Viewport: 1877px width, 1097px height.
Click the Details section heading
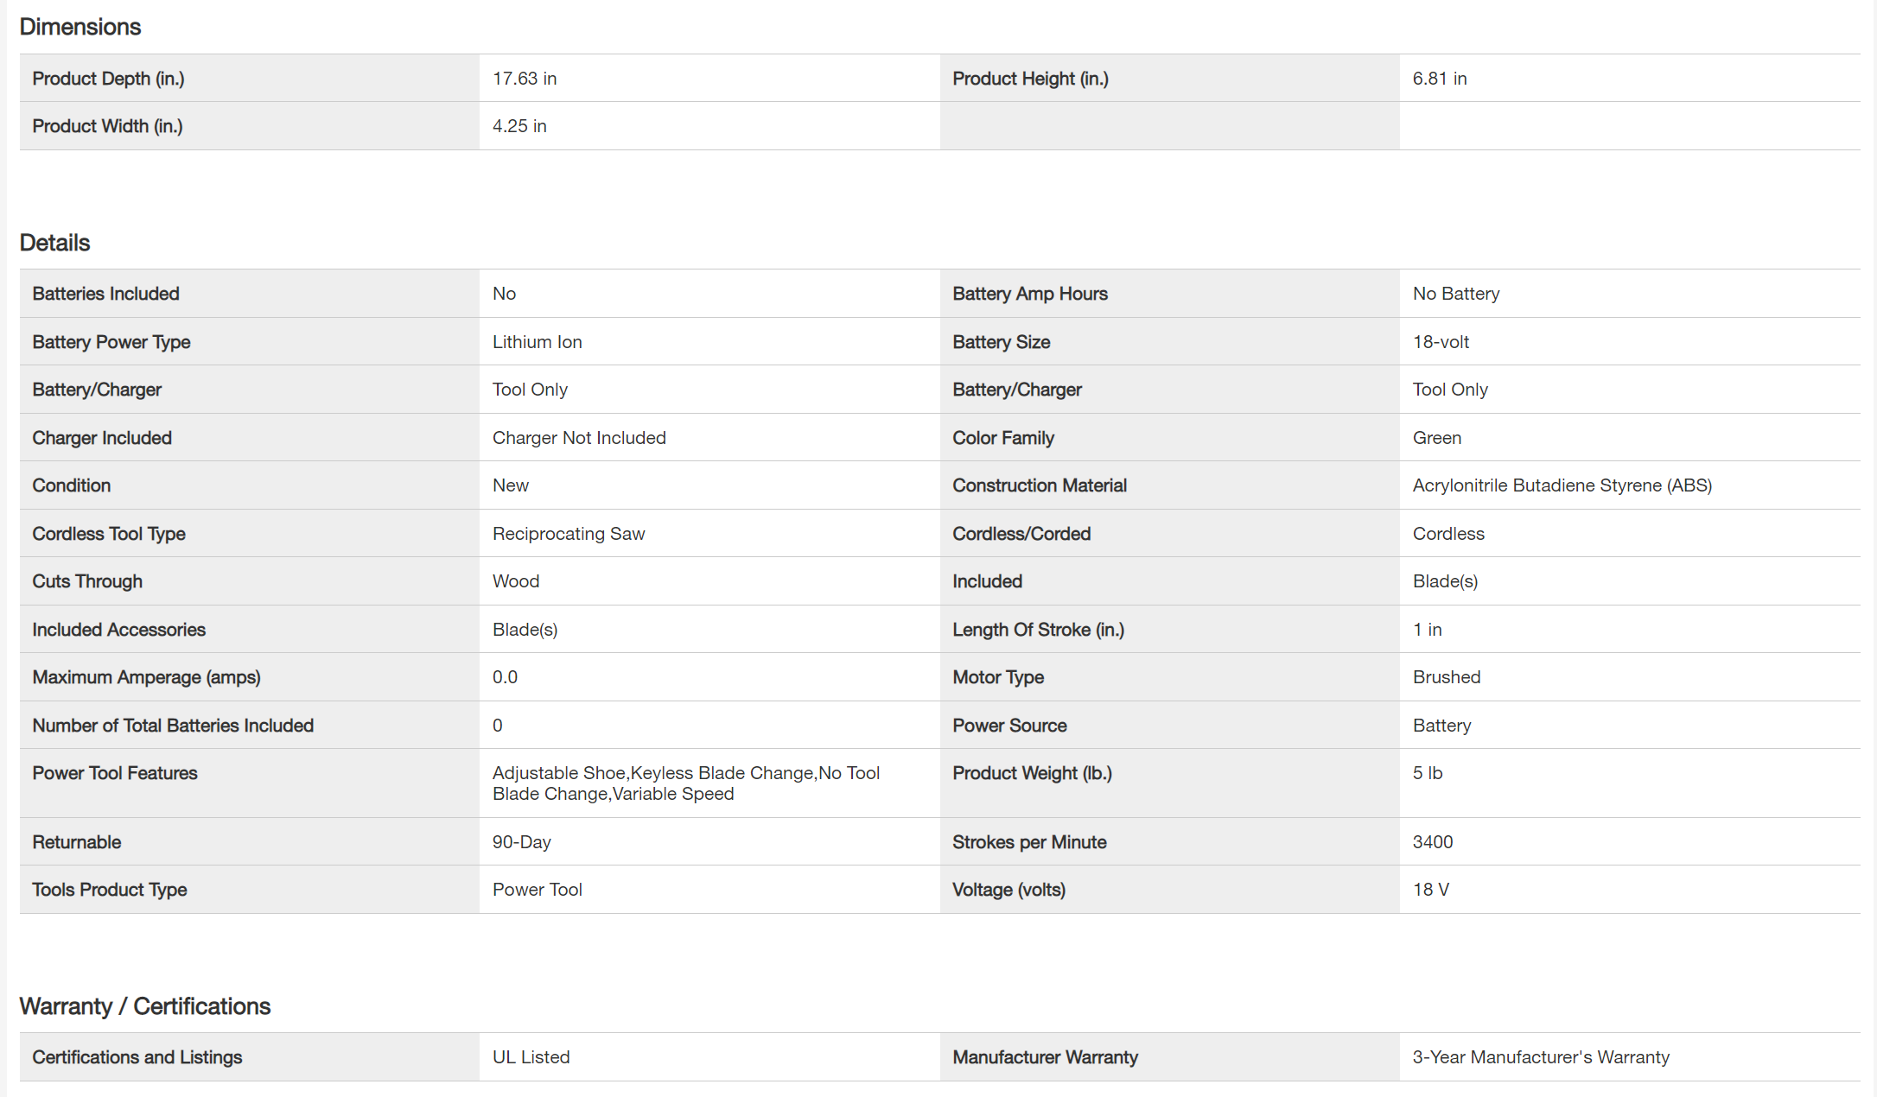[x=54, y=243]
